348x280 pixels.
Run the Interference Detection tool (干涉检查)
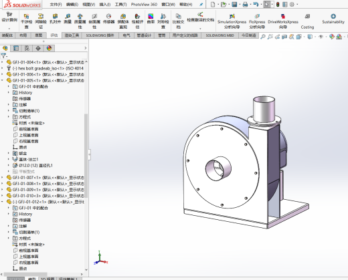[x=26, y=21]
